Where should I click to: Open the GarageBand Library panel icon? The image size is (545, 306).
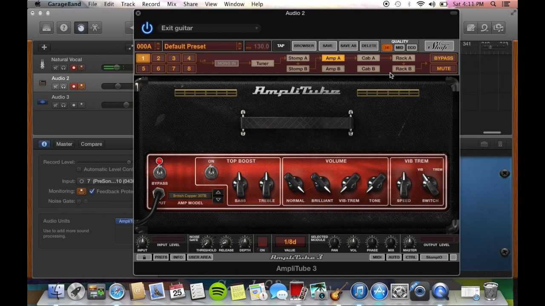[x=46, y=28]
